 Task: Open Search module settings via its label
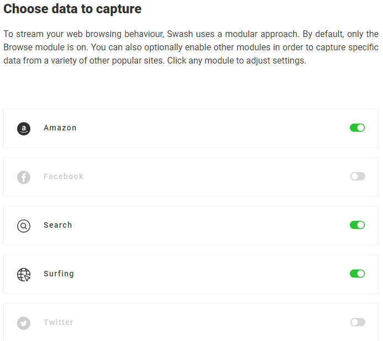coord(58,225)
